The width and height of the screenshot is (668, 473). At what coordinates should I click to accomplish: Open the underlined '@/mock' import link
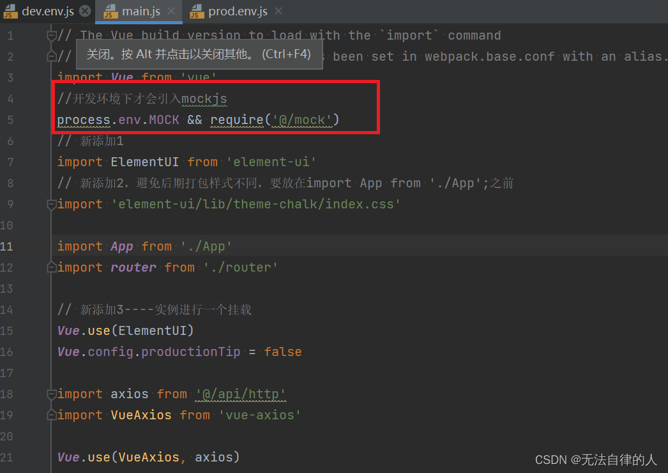point(301,120)
